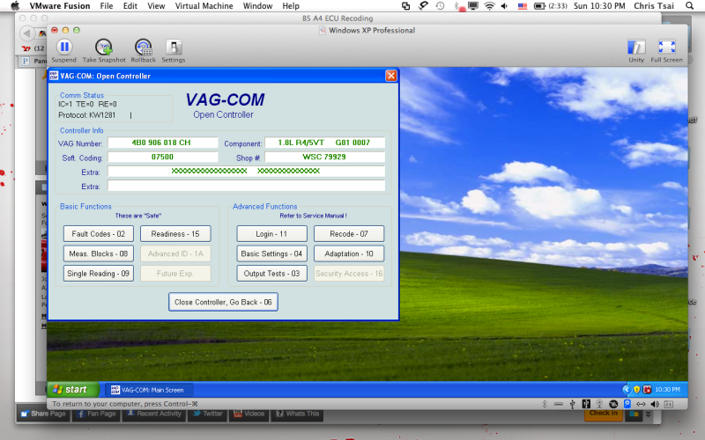This screenshot has width=705, height=440.
Task: Click the hard disk icon in VM status bar
Action: 559,404
